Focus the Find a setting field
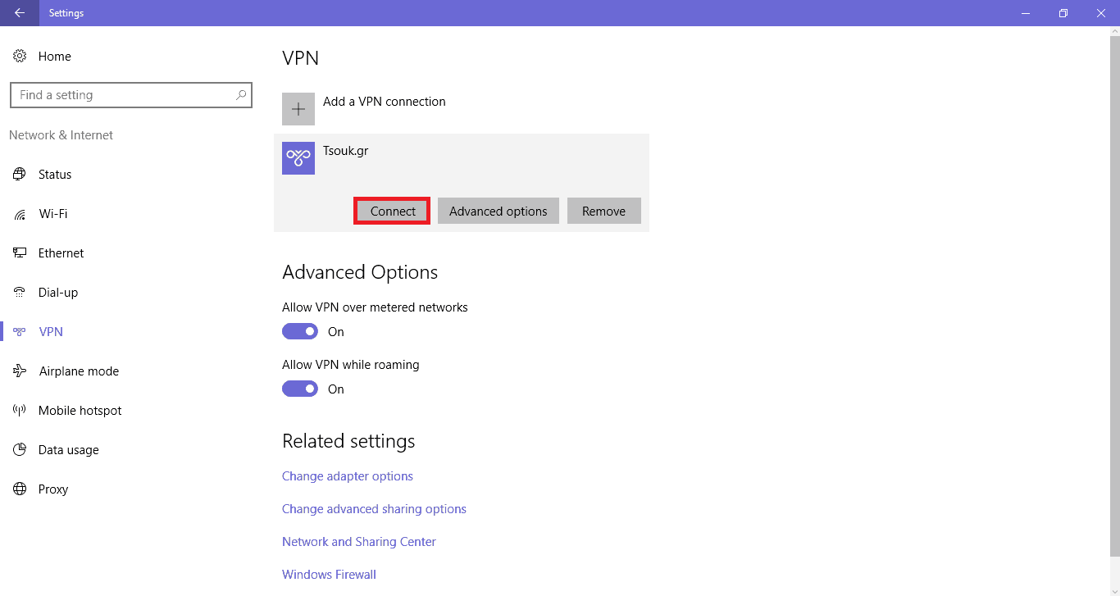This screenshot has width=1120, height=596. point(131,95)
